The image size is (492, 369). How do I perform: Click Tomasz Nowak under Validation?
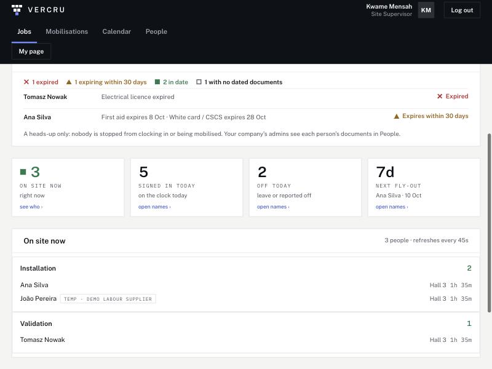[42, 340]
